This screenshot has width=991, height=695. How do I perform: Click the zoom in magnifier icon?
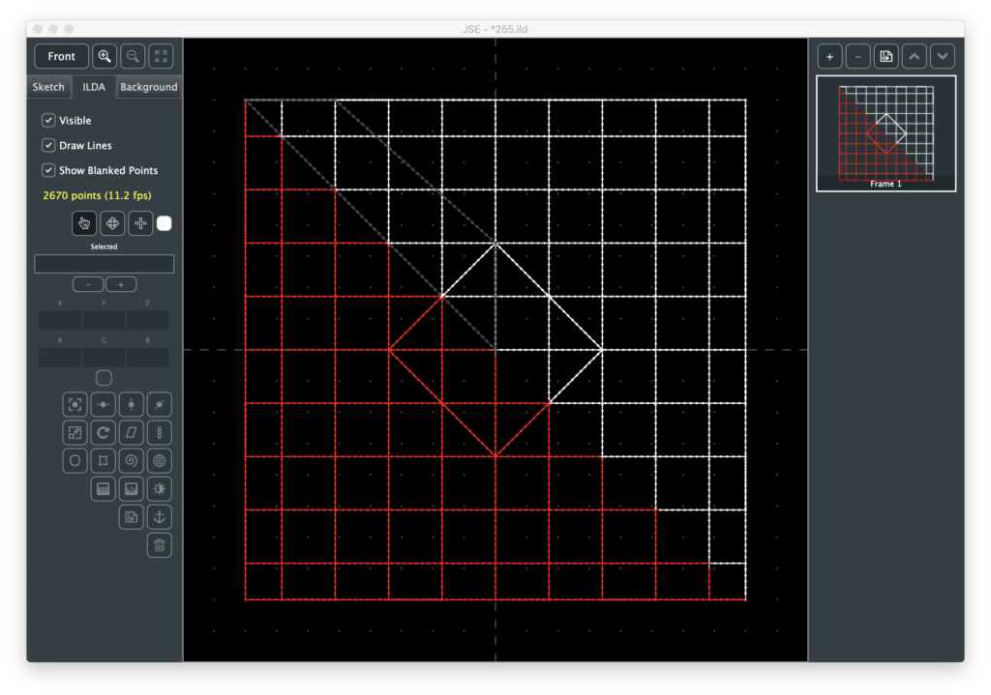[x=105, y=56]
